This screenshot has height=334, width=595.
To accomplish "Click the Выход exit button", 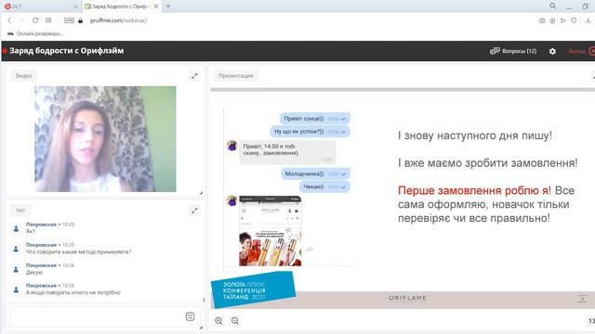I will pos(581,51).
